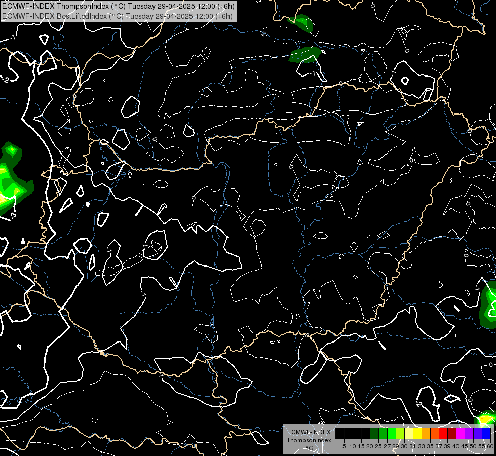The width and height of the screenshot is (496, 456).
Task: Pick the orange 33–35 legend swatch
Action: (426, 433)
